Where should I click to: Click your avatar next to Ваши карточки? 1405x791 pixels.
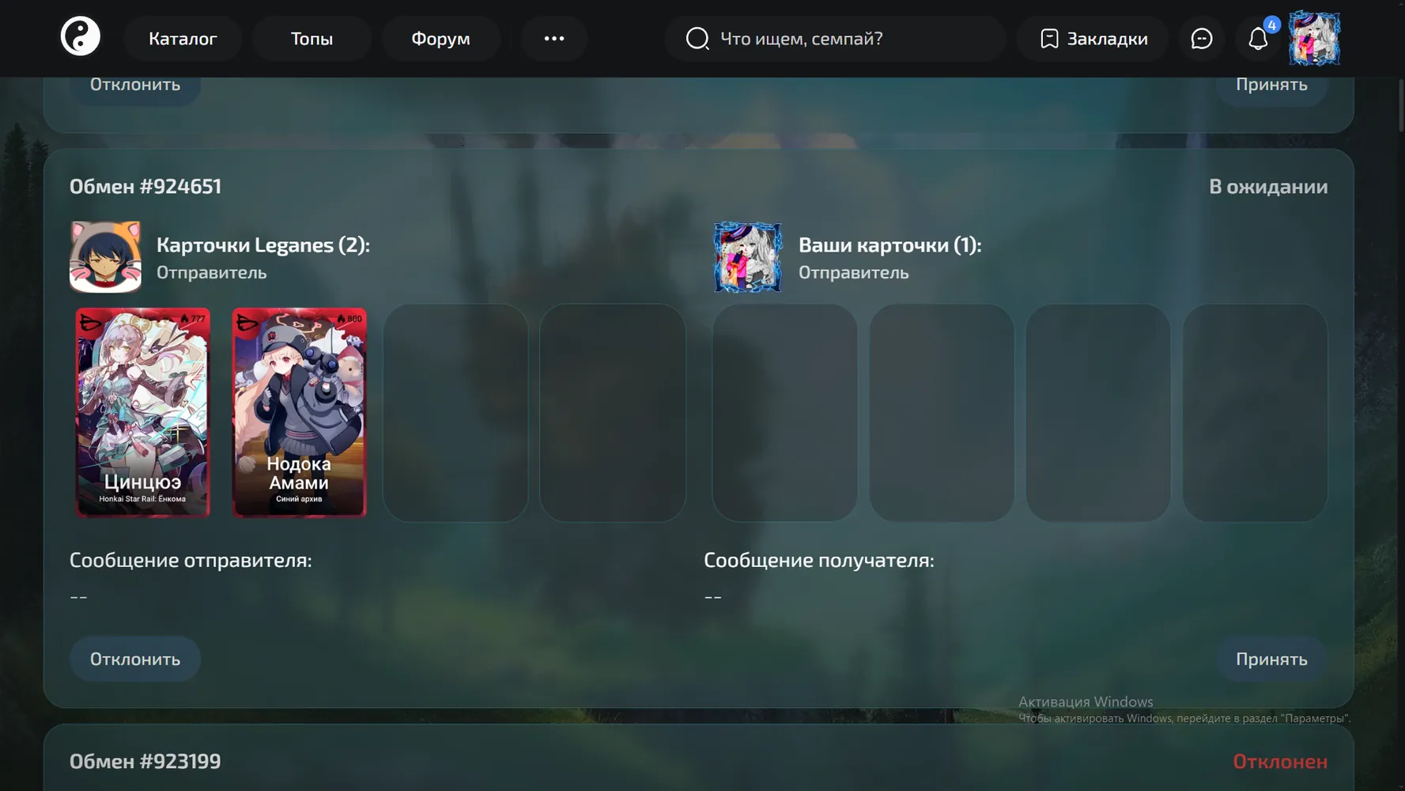(x=747, y=257)
